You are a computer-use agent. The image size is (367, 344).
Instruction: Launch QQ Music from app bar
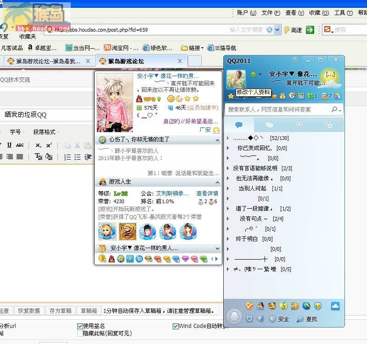(x=283, y=306)
